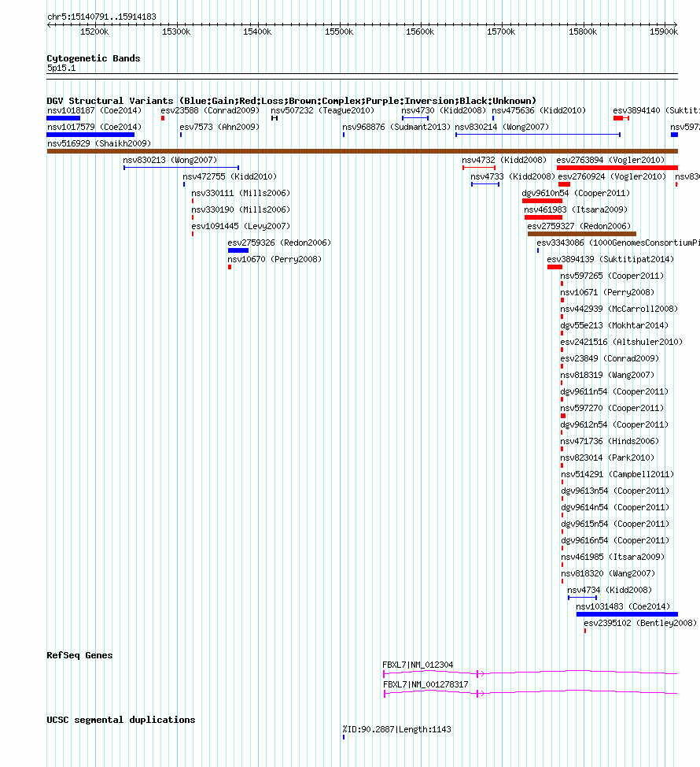Click dgv55e213 (Mokhtar2014) label

pyautogui.click(x=614, y=326)
